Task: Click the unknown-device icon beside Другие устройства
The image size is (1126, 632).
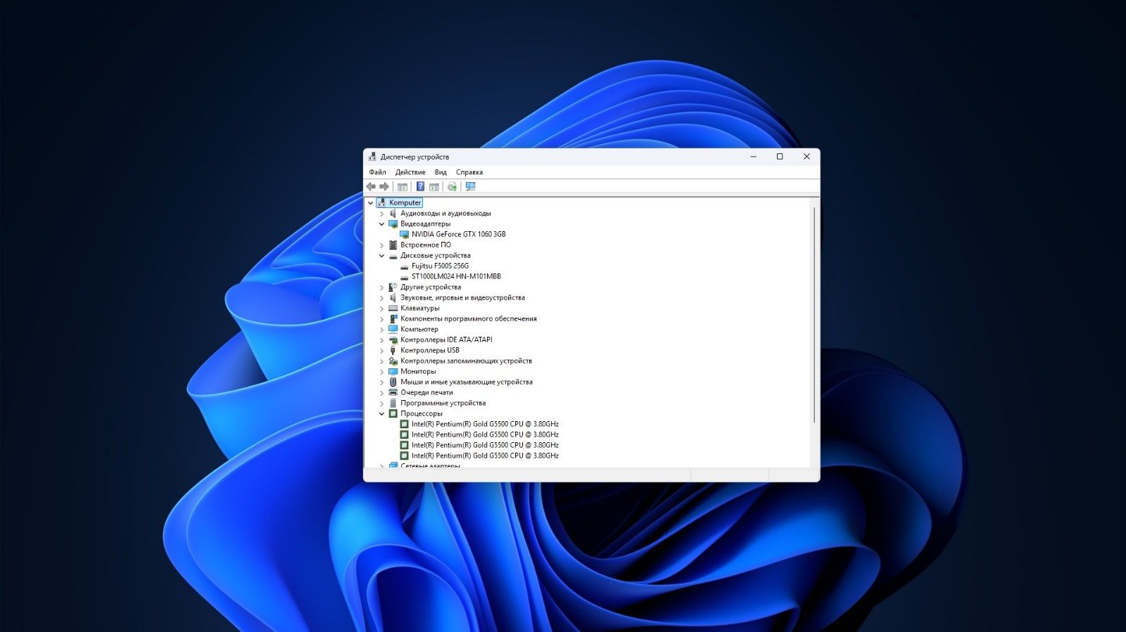Action: click(393, 287)
